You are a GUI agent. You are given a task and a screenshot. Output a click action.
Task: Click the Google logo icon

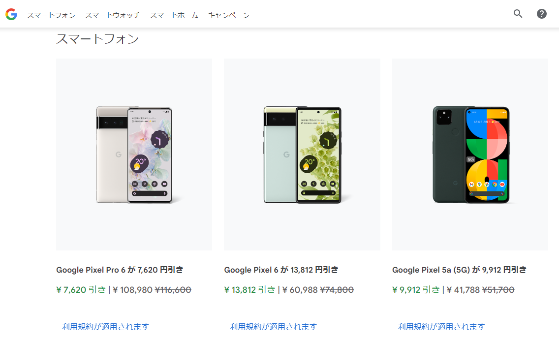pyautogui.click(x=11, y=14)
